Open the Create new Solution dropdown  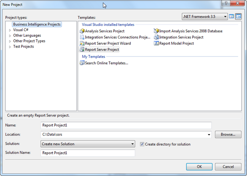click(88, 144)
